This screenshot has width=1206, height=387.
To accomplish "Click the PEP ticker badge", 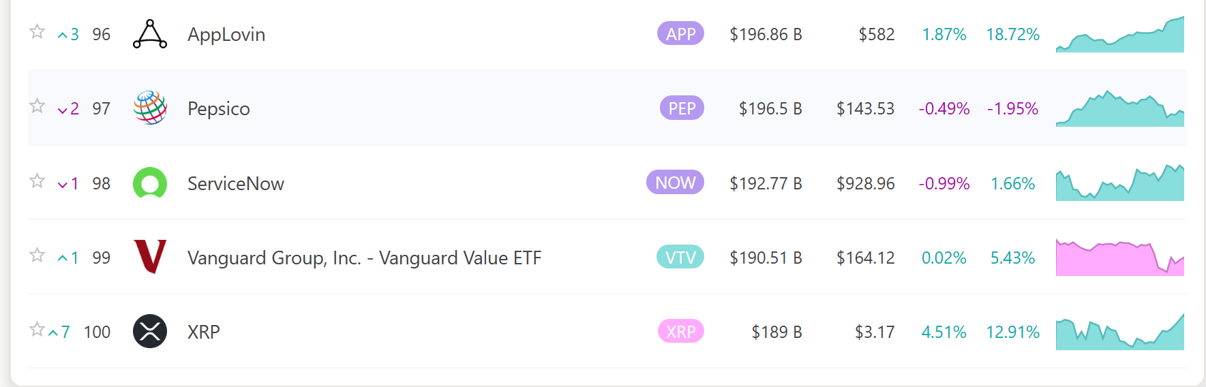I will pyautogui.click(x=682, y=108).
